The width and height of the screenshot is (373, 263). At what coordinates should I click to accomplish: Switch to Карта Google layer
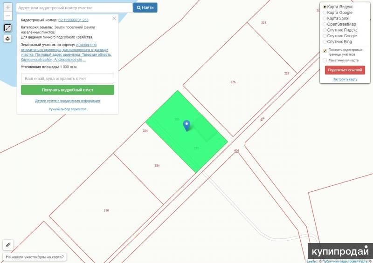325,13
